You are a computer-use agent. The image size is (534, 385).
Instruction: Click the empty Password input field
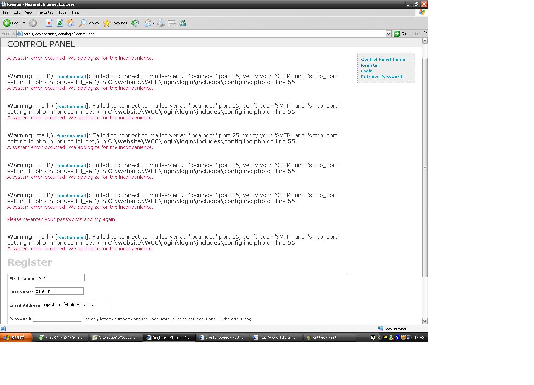[x=57, y=318]
